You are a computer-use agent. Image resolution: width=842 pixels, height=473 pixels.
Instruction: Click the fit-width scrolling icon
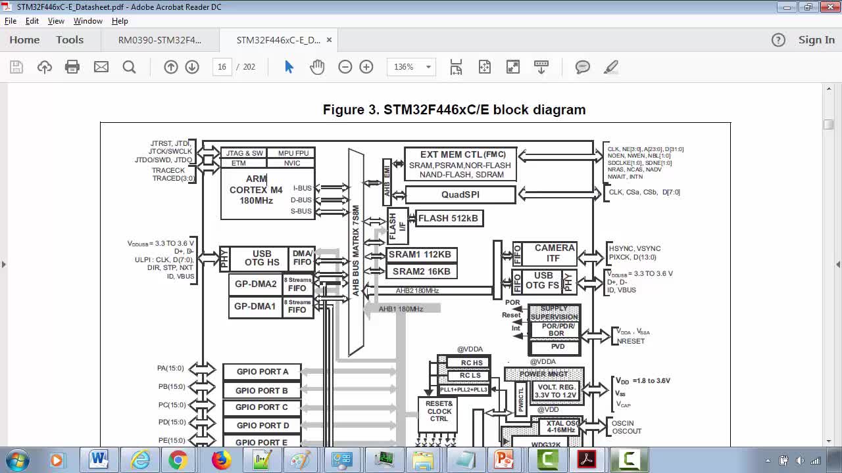coord(456,67)
